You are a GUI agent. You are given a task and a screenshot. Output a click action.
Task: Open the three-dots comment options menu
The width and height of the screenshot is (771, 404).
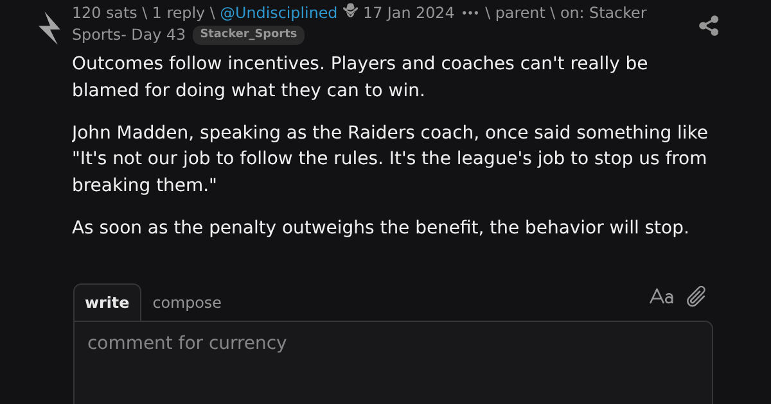pyautogui.click(x=470, y=13)
